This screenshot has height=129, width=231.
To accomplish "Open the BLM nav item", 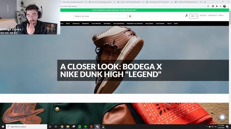I will (176, 24).
